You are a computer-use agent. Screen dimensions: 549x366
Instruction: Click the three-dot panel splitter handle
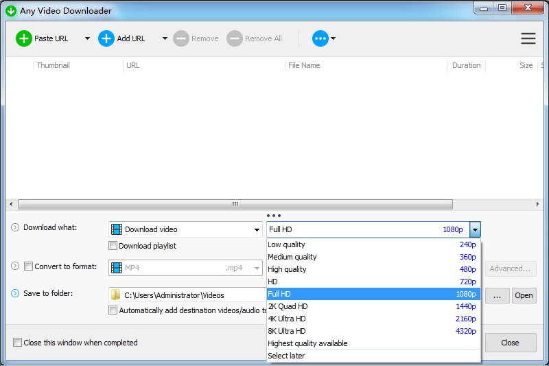point(274,216)
